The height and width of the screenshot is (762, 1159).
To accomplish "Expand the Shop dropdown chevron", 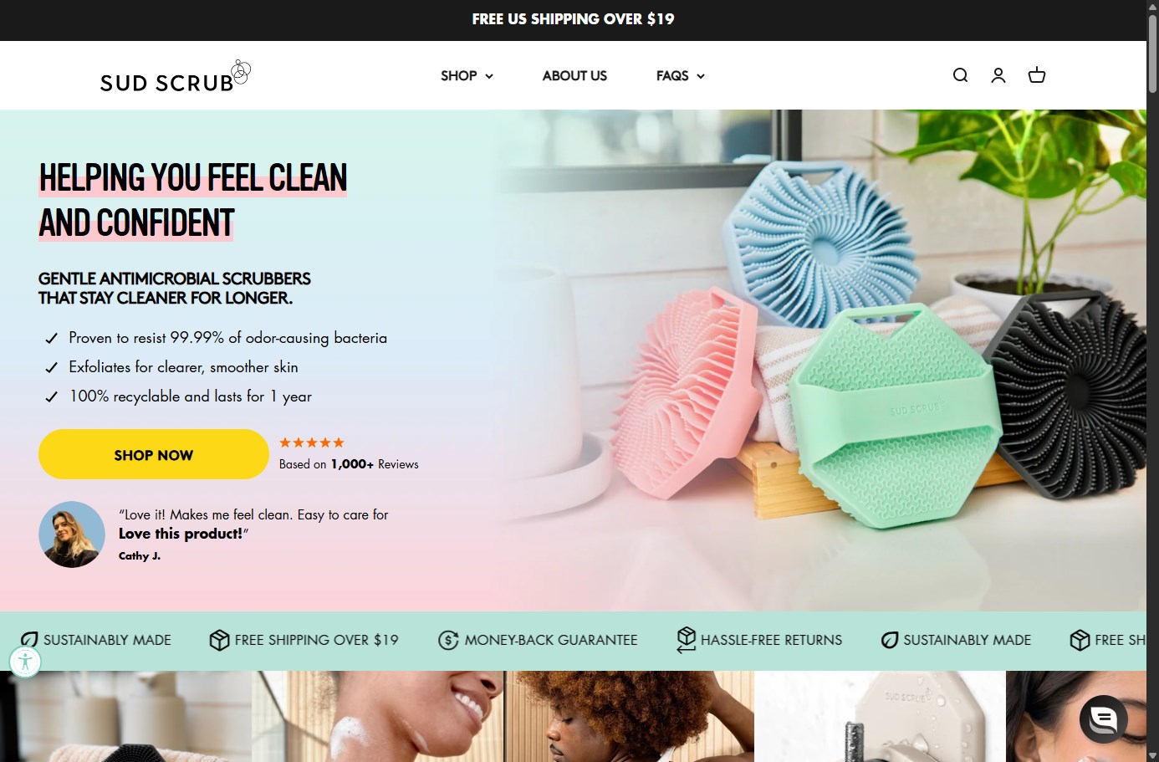I will point(489,76).
